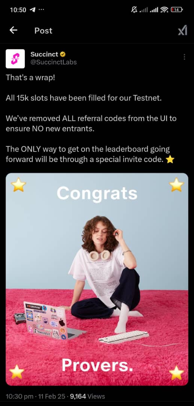Image resolution: width=194 pixels, height=406 pixels.
Task: Open the @SuccinctLabs handle
Action: click(x=54, y=62)
